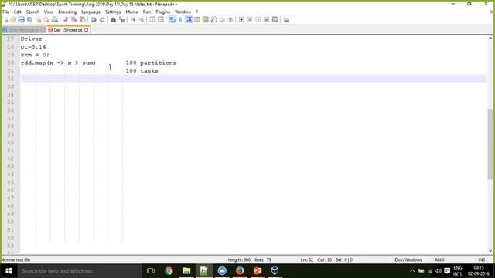Viewport: 495px width, 278px height.
Task: Show hidden system tray icons chevron
Action: 412,271
